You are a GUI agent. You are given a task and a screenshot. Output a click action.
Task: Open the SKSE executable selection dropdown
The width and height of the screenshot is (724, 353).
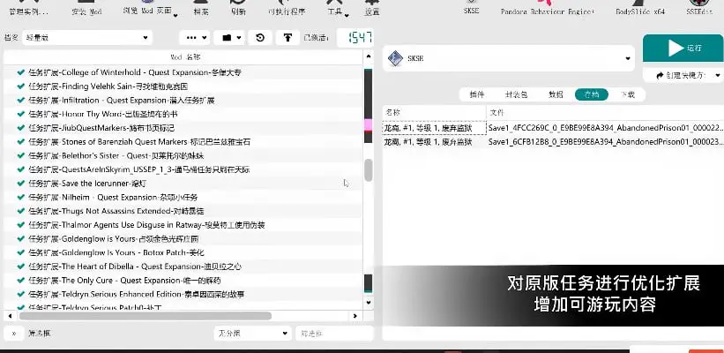coord(509,58)
